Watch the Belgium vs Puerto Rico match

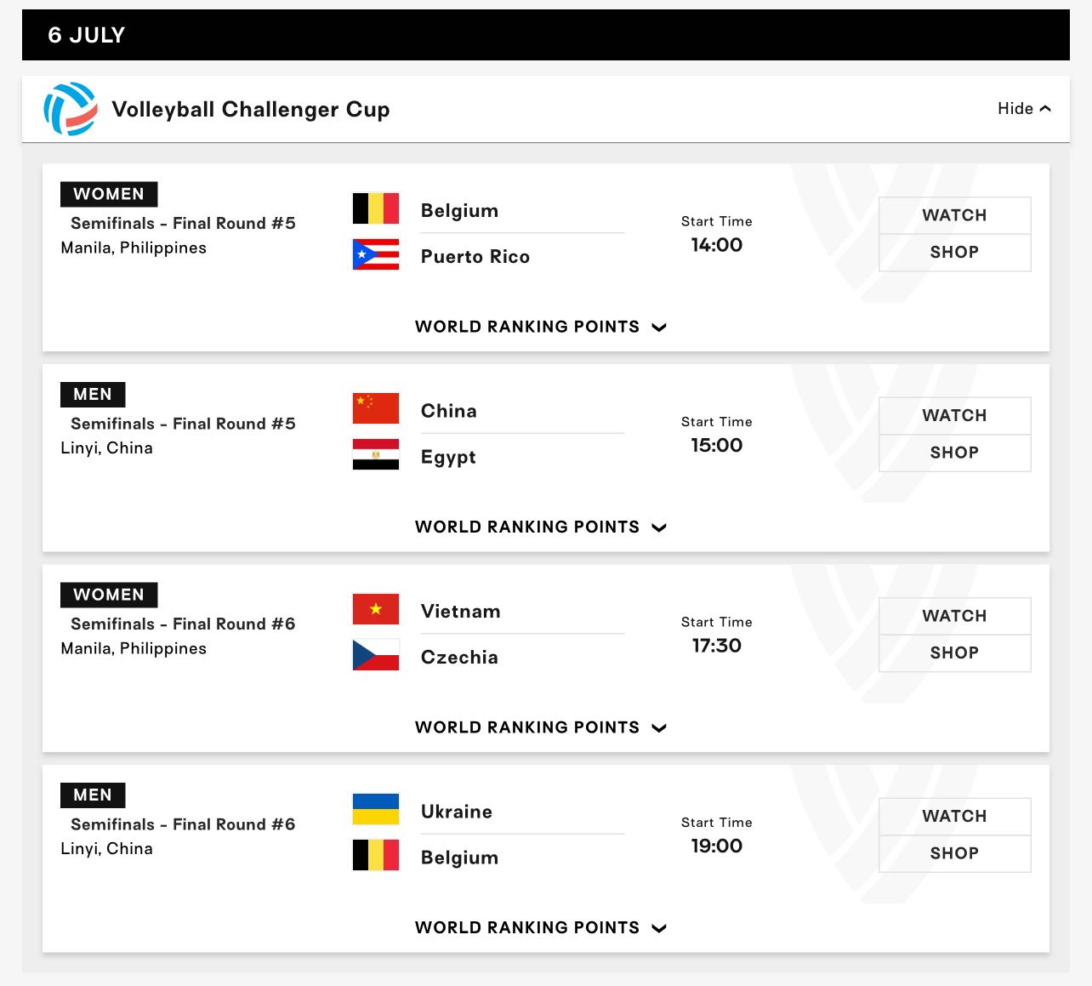tap(954, 215)
